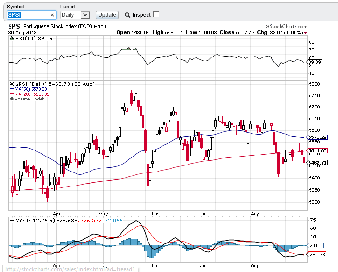
Task: Click the MACD(12,26,9) label
Action: coord(35,220)
